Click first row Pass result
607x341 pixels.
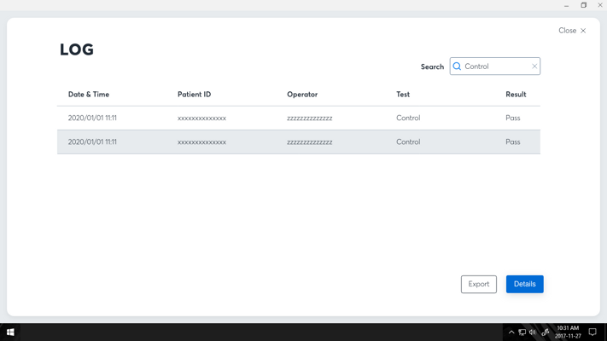point(513,118)
